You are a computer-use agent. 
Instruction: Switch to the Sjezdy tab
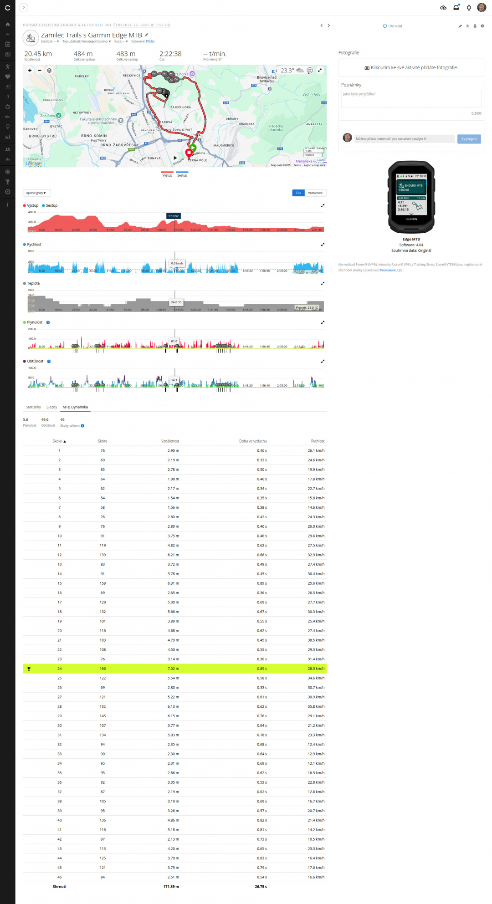click(52, 407)
